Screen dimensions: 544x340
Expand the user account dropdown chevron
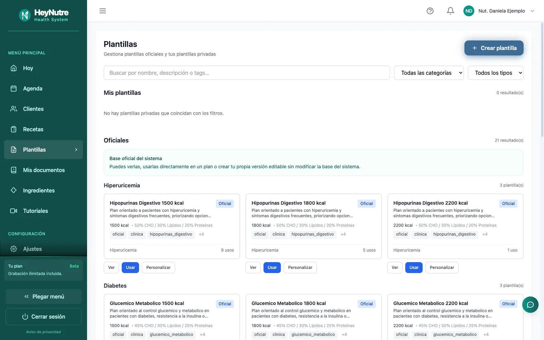(x=532, y=11)
